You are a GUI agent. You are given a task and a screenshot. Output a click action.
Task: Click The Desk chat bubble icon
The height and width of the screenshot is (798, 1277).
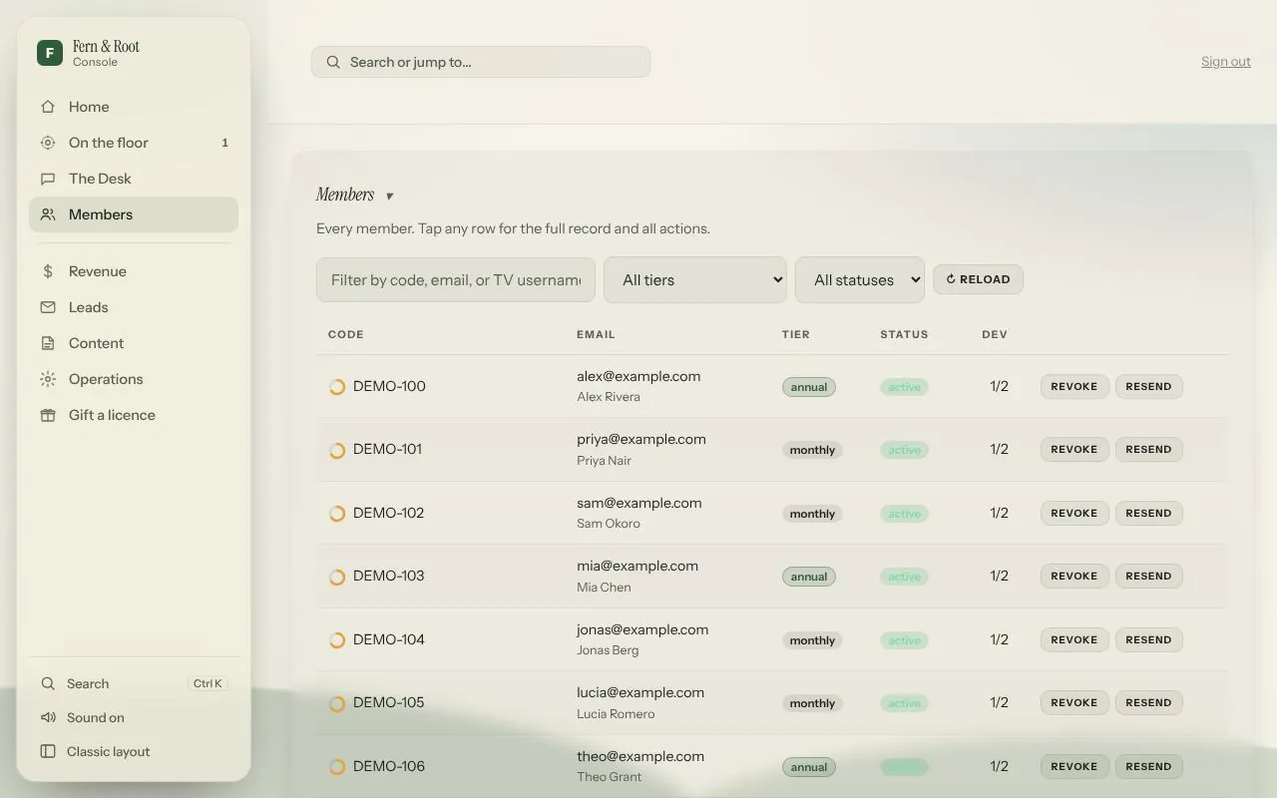[48, 179]
